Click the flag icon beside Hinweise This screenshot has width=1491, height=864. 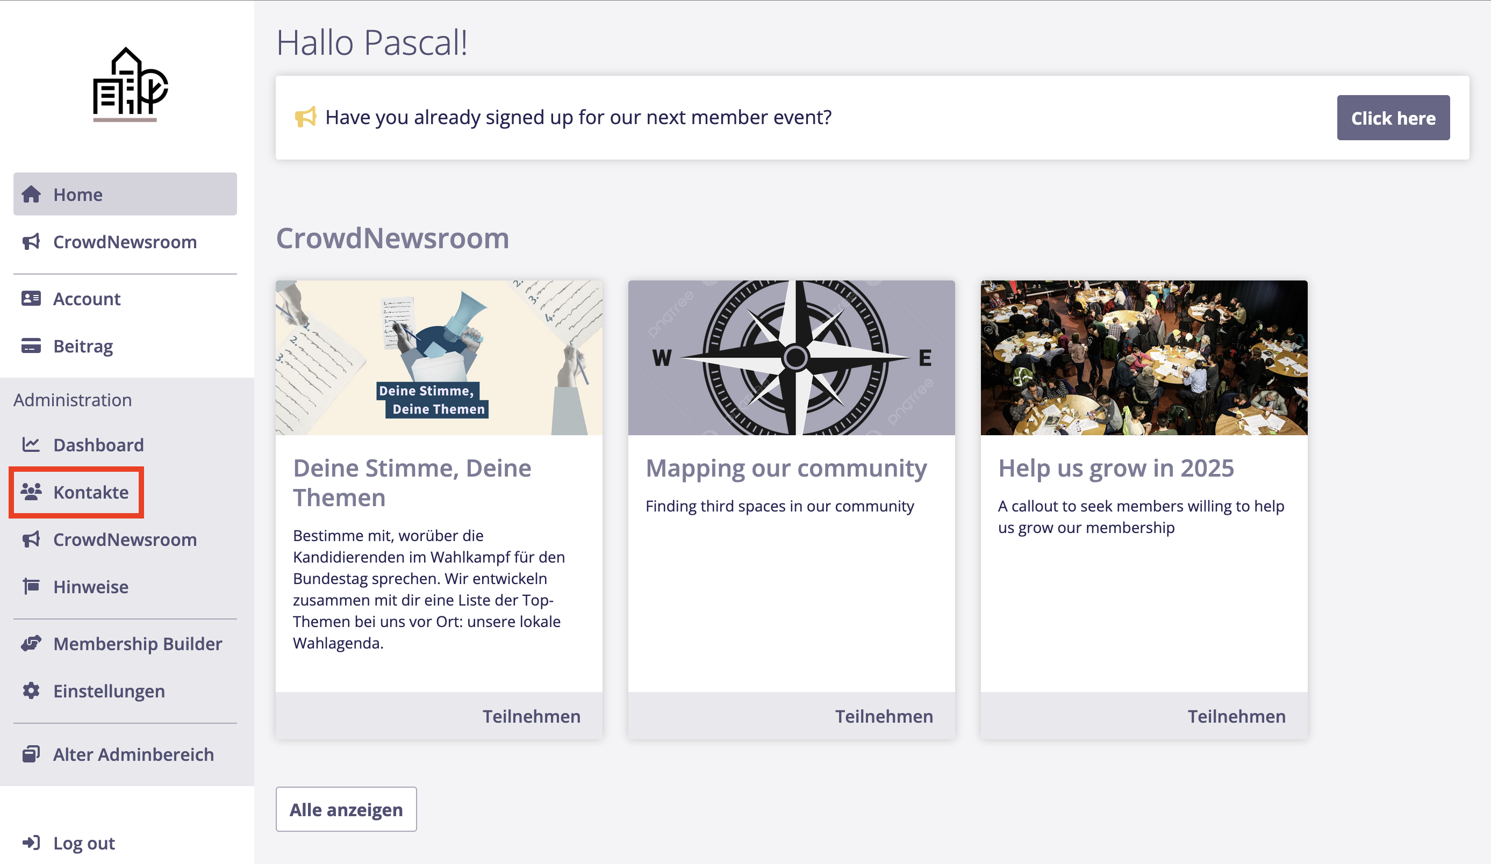coord(31,586)
